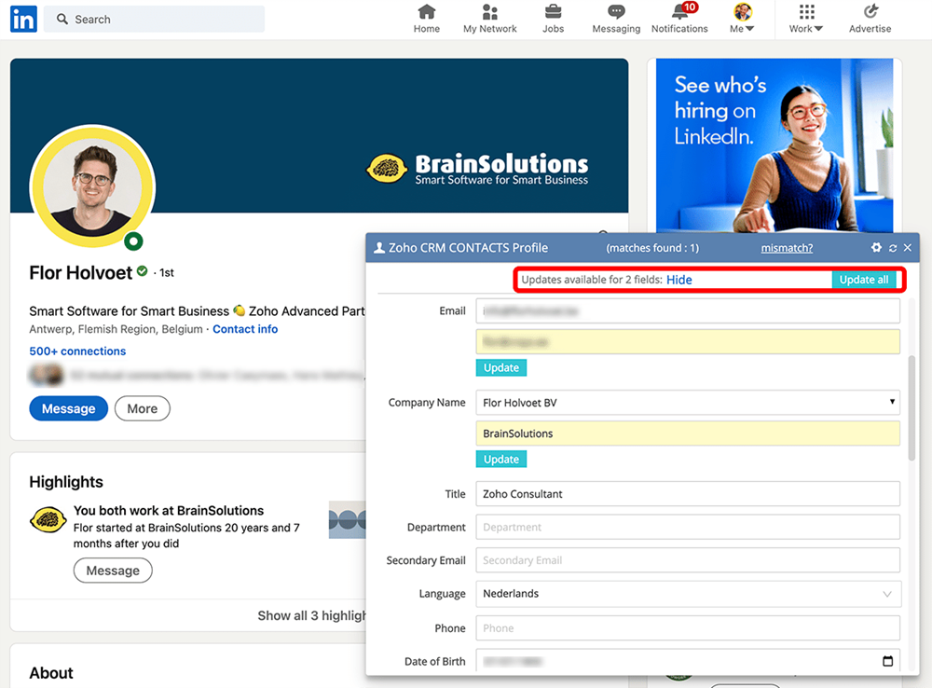Click the LinkedIn Search field
Viewport: 932px width, 688px height.
155,19
